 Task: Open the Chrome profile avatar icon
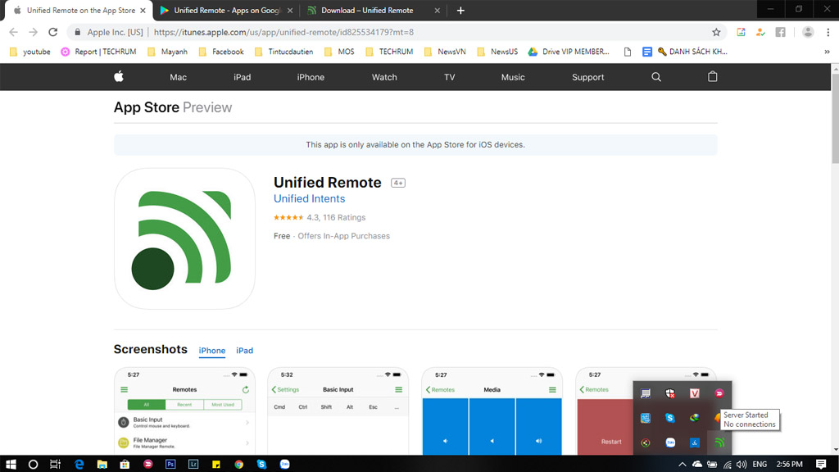point(808,32)
